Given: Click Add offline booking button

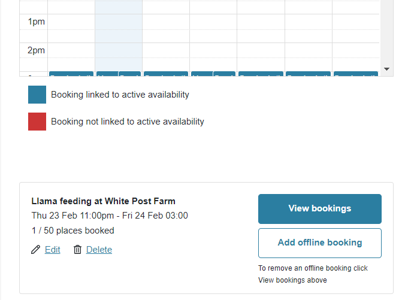Looking at the screenshot, I should (320, 243).
